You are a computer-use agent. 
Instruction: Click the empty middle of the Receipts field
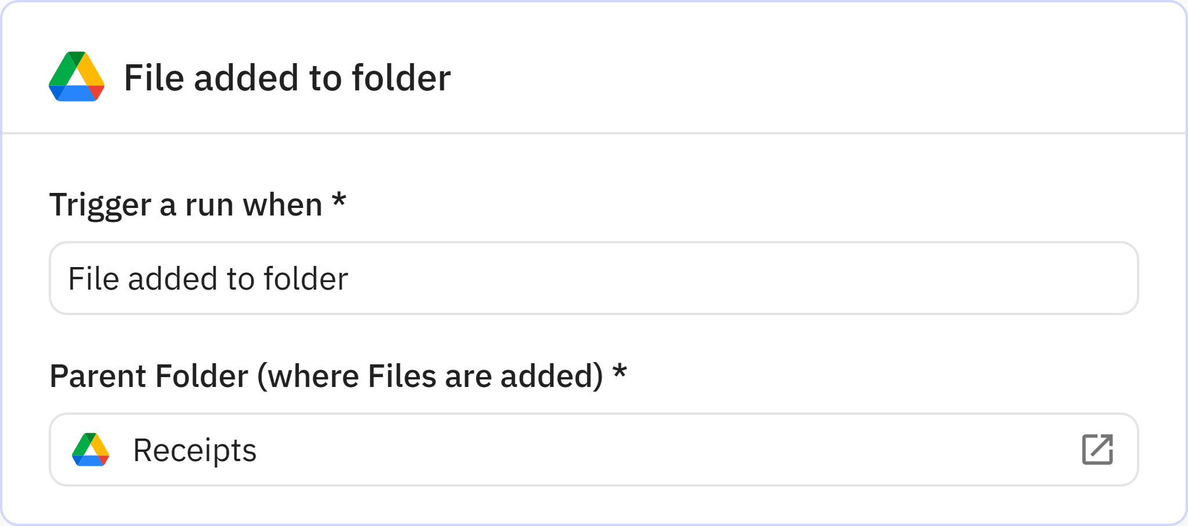click(638, 450)
